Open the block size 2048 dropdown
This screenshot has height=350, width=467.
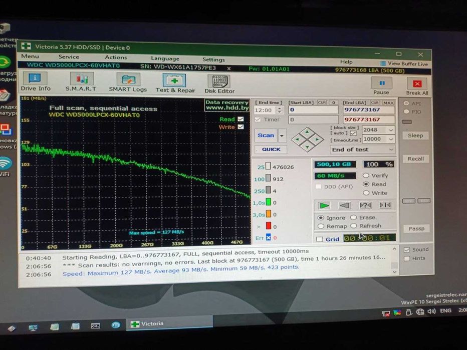(390, 130)
